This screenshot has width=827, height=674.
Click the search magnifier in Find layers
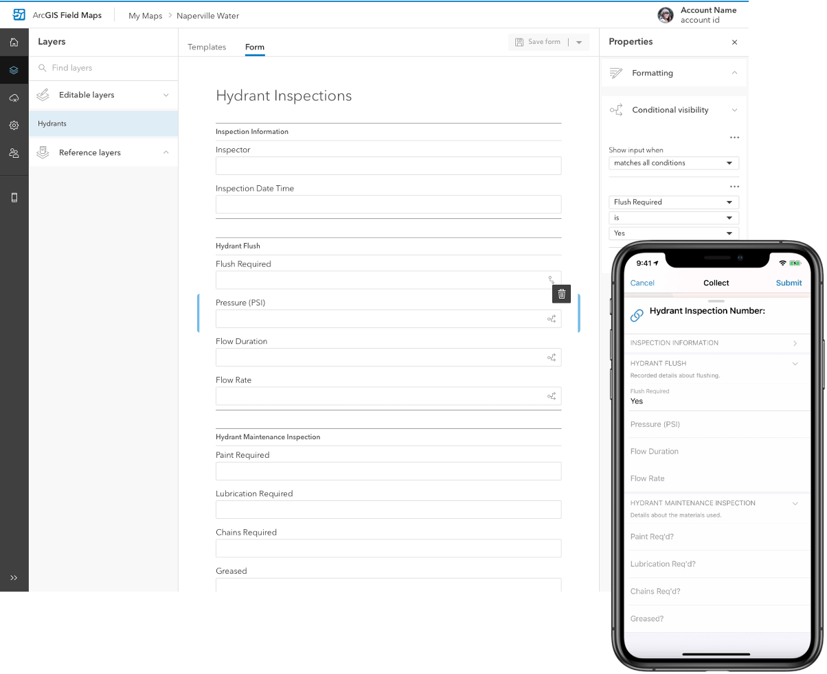(43, 68)
